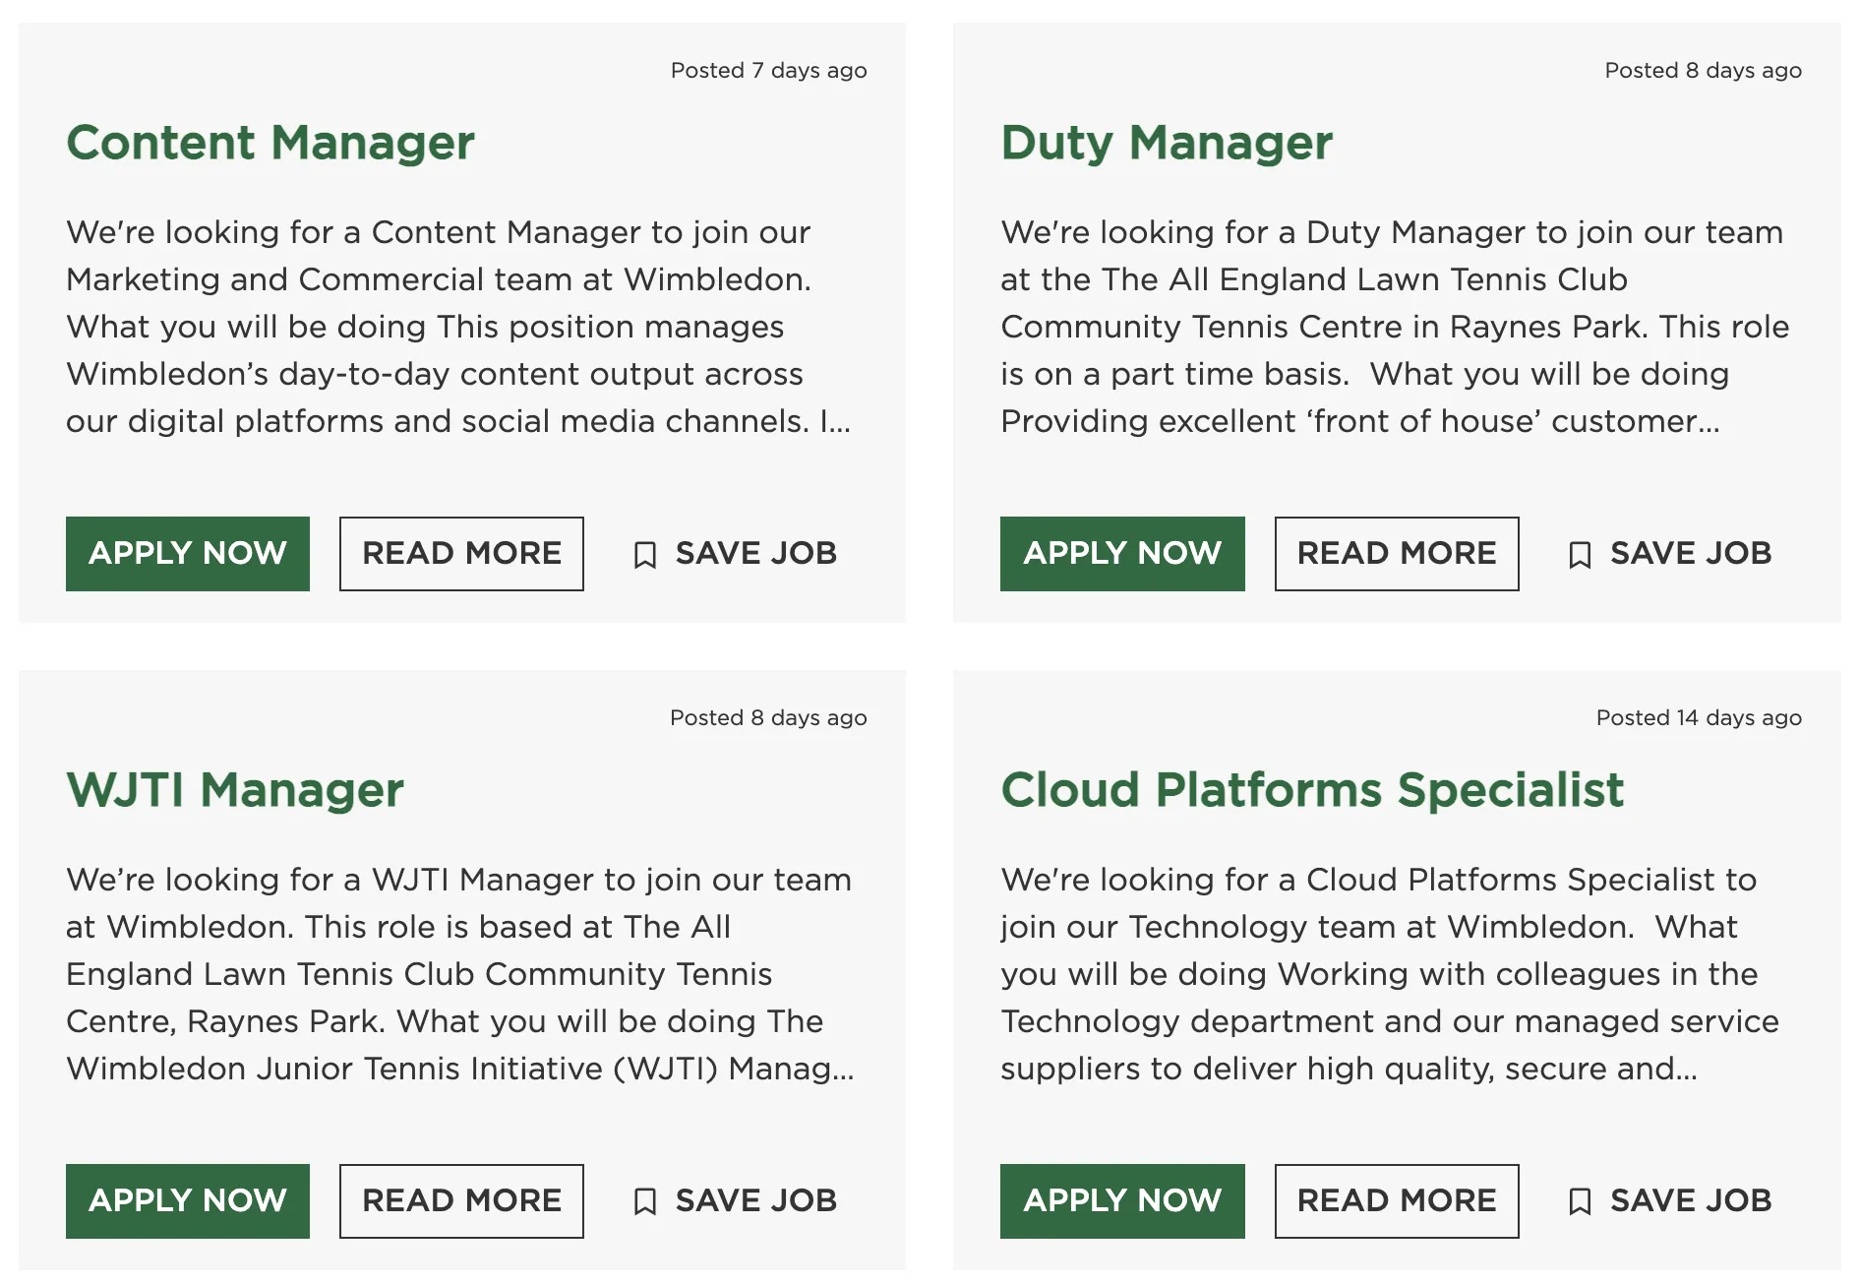Read more about the Content Manager role
The width and height of the screenshot is (1859, 1285).
click(x=461, y=553)
